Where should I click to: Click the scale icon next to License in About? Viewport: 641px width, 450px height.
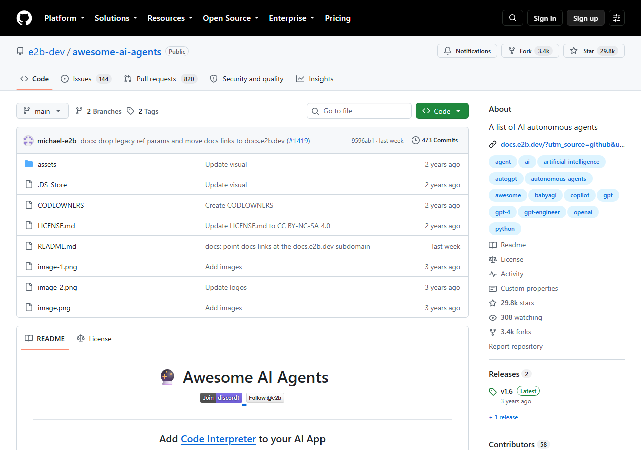coord(493,259)
